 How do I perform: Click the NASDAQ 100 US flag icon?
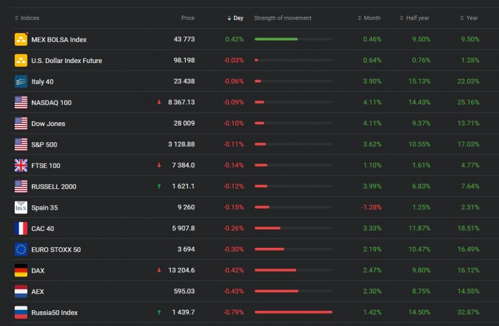[21, 102]
